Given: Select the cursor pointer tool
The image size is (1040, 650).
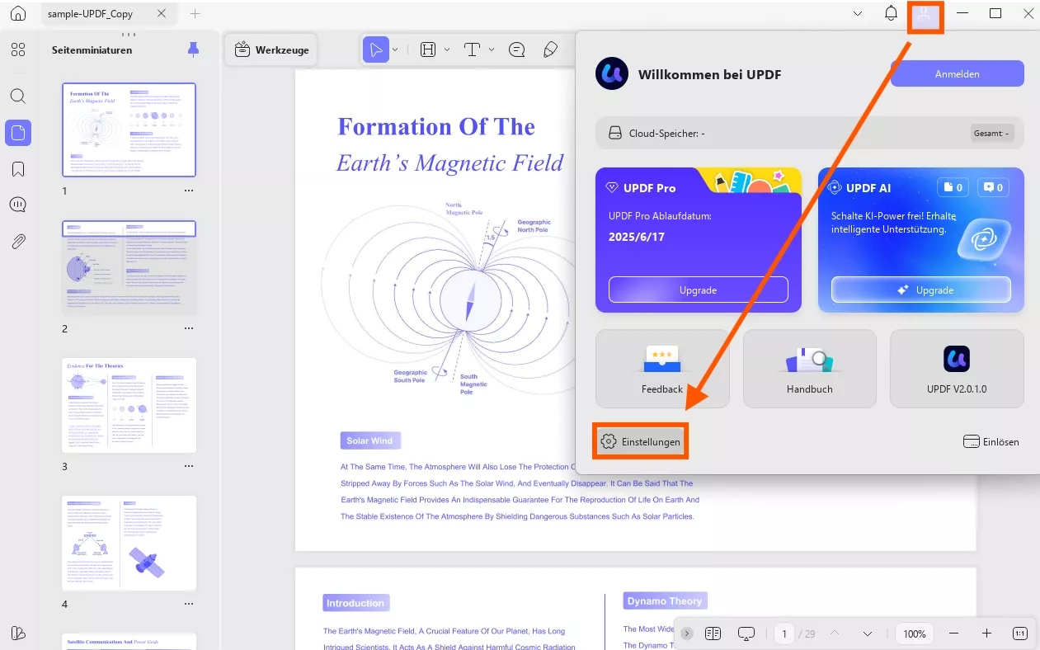Looking at the screenshot, I should pyautogui.click(x=376, y=49).
